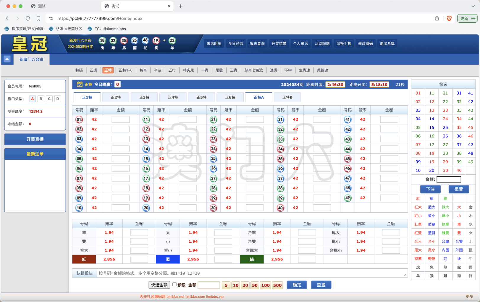
Task: Collapse the sidebar with up-arrow icon
Action: (7, 59)
